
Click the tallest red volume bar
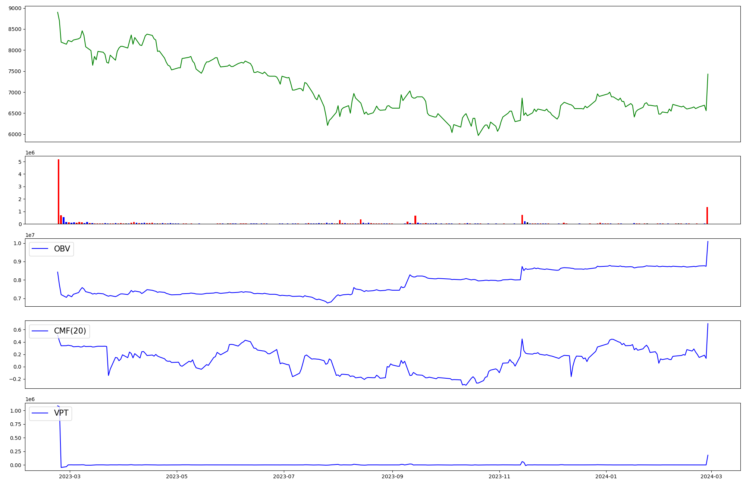click(x=59, y=191)
